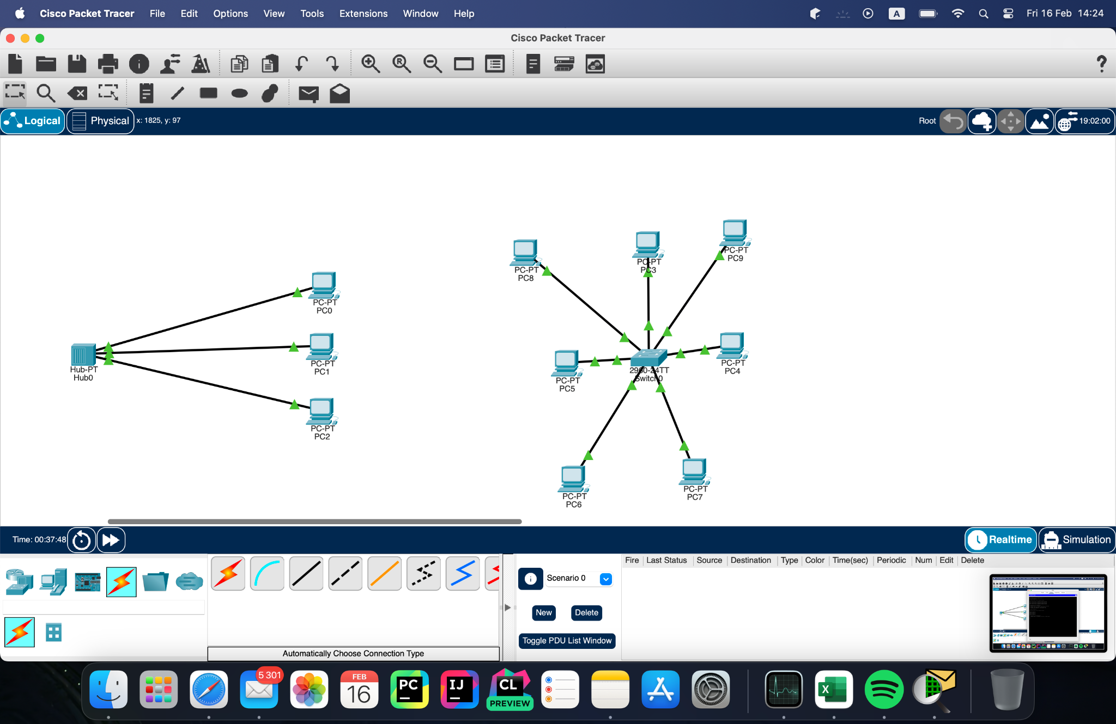The height and width of the screenshot is (724, 1116).
Task: Redo action with toolbar arrow
Action: tap(332, 64)
